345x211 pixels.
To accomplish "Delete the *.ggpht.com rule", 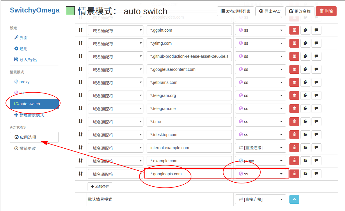I will click(294, 30).
